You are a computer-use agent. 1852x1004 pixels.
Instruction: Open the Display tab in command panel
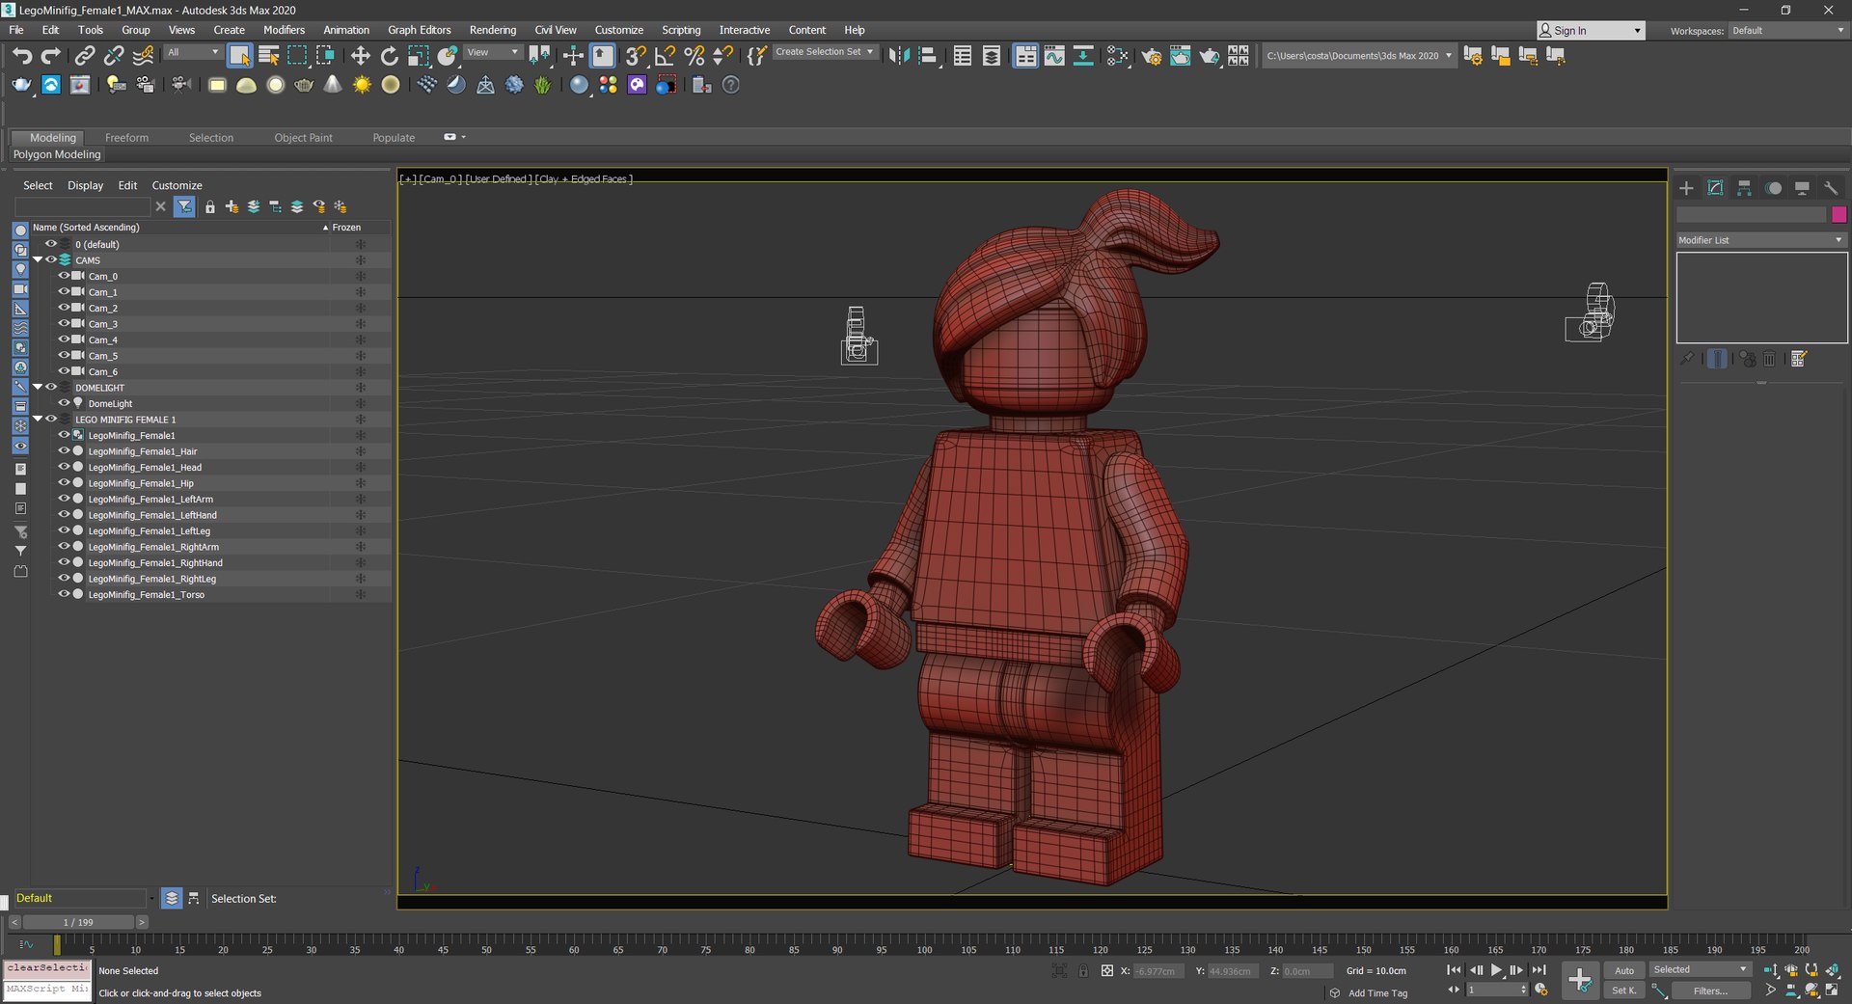(1802, 188)
